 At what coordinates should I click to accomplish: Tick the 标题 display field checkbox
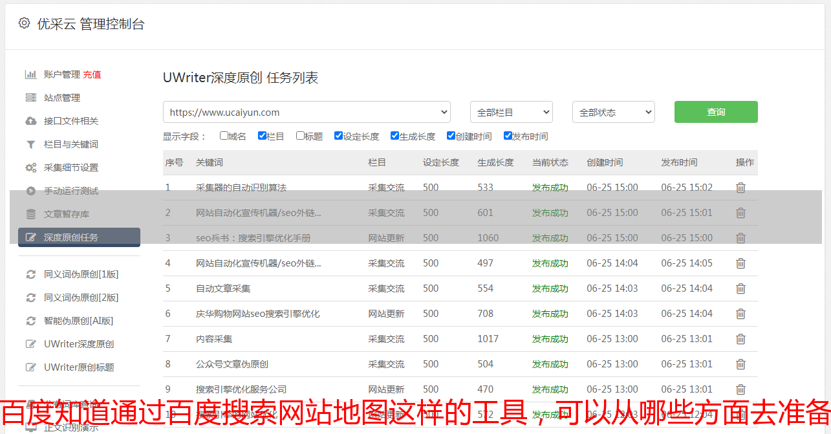click(300, 136)
